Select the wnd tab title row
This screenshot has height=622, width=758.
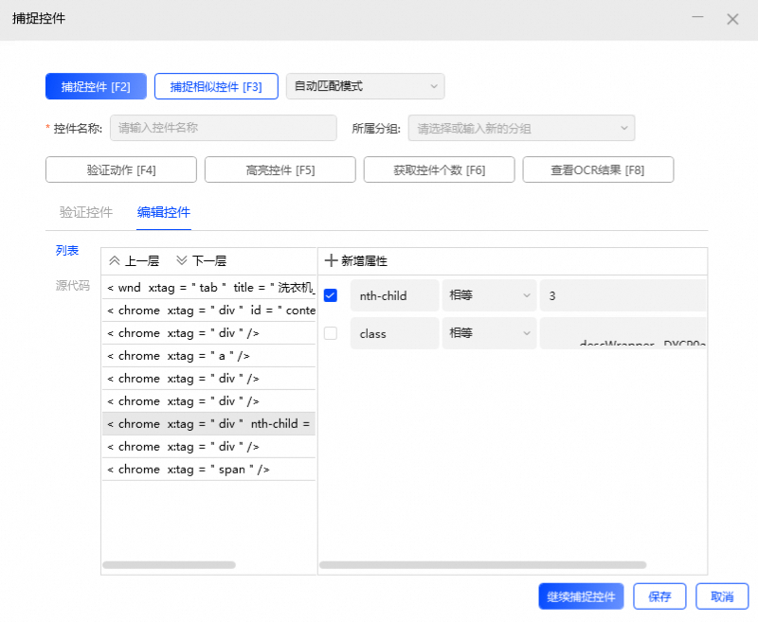(208, 288)
